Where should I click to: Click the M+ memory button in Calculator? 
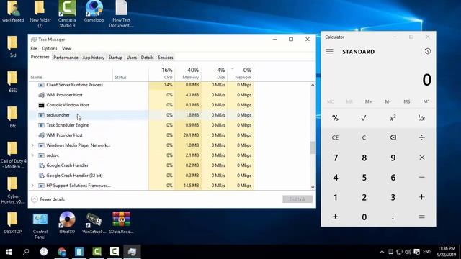tap(368, 101)
